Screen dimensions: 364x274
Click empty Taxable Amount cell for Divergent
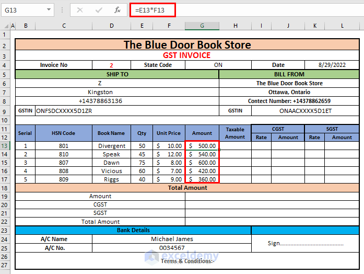235,146
